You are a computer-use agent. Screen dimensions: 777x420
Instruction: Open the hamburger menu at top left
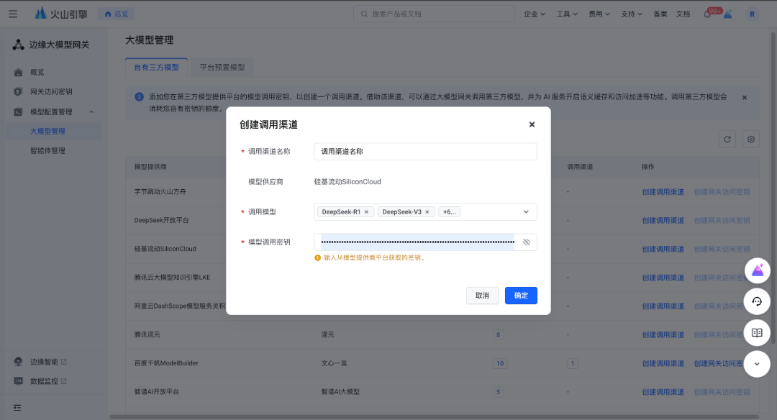[x=13, y=14]
